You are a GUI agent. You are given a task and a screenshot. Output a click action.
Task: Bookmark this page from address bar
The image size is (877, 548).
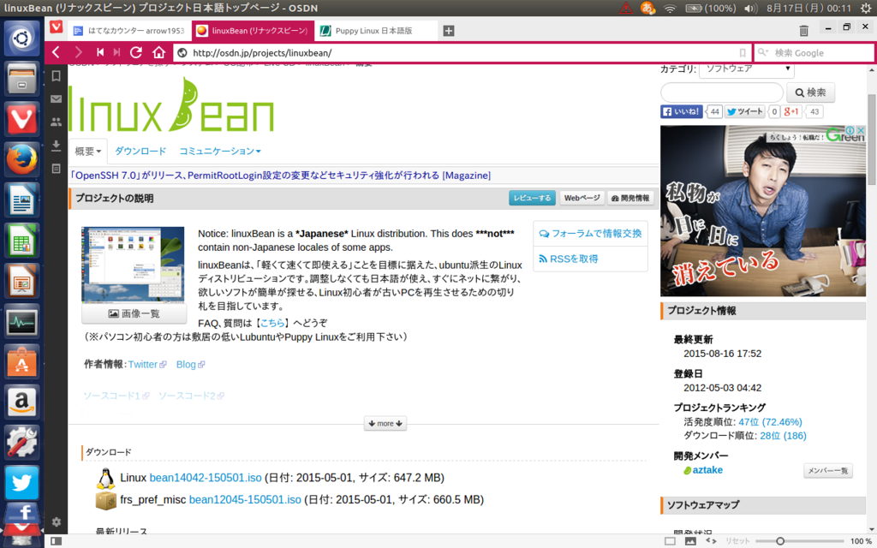(x=743, y=53)
